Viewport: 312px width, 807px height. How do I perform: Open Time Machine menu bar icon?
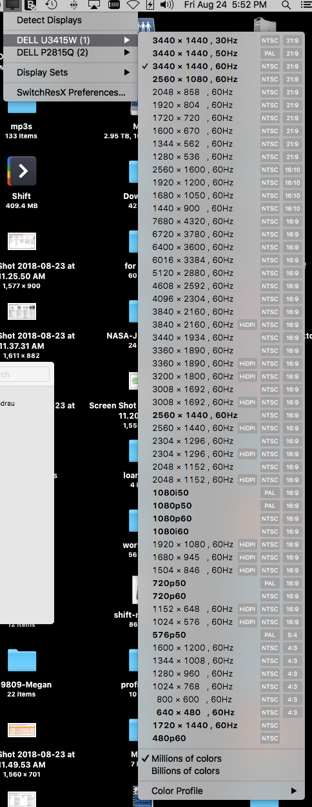(51, 5)
